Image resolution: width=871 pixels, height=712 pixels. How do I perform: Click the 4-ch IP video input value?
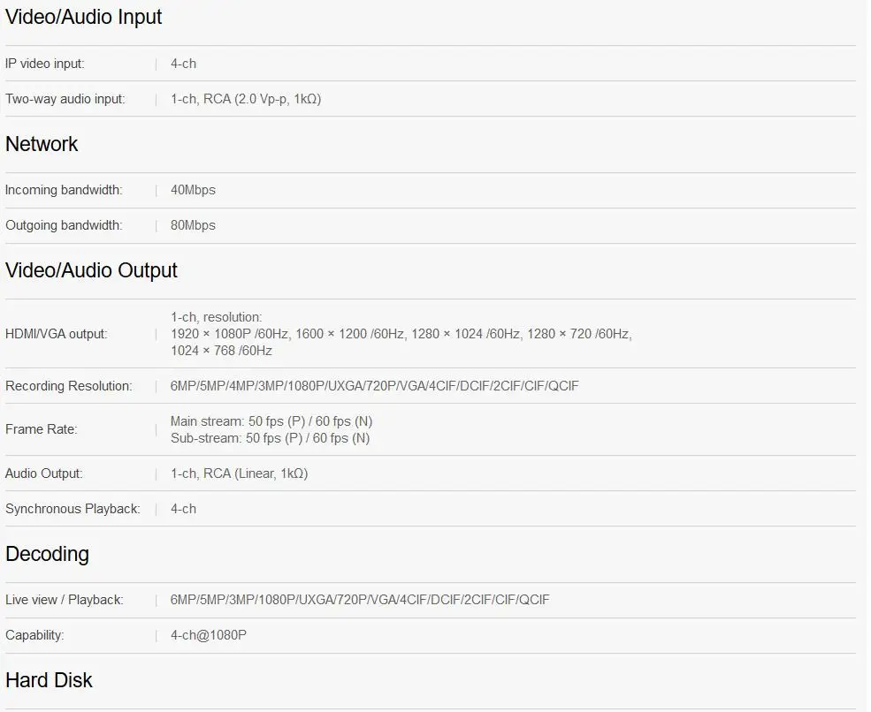click(x=183, y=64)
